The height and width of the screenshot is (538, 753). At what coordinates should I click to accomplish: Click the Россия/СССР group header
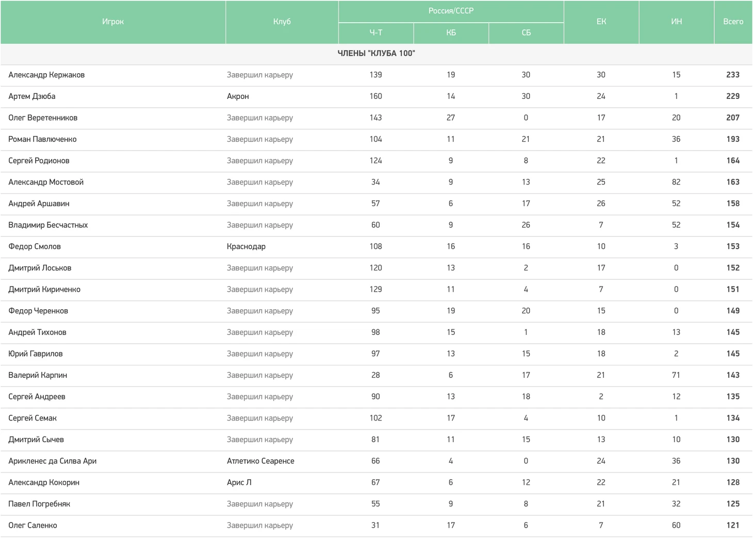(451, 11)
